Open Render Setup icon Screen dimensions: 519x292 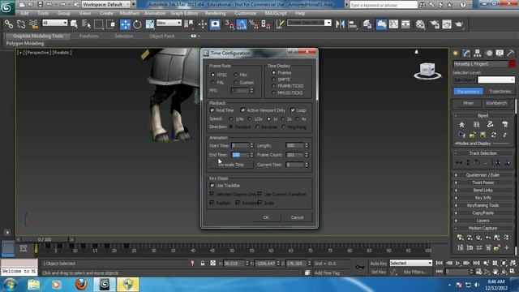pos(435,24)
